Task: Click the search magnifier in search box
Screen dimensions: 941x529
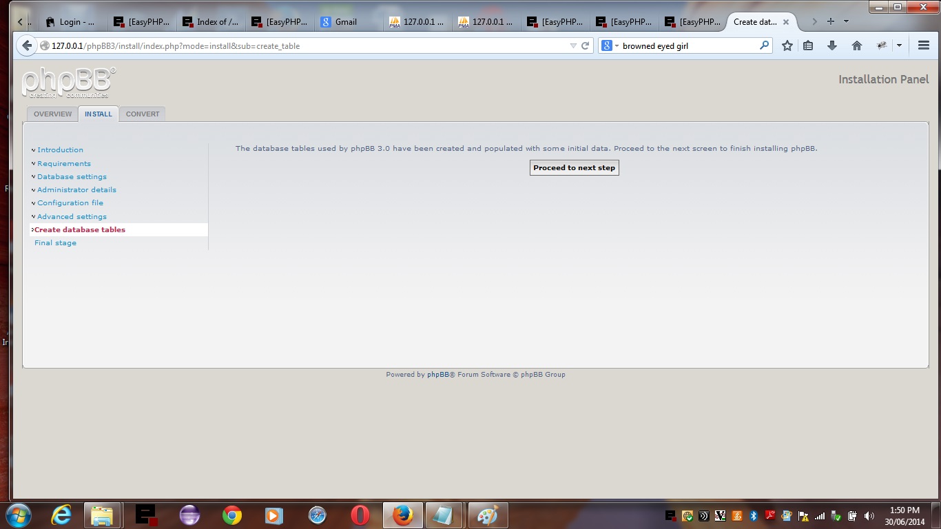Action: pos(764,45)
